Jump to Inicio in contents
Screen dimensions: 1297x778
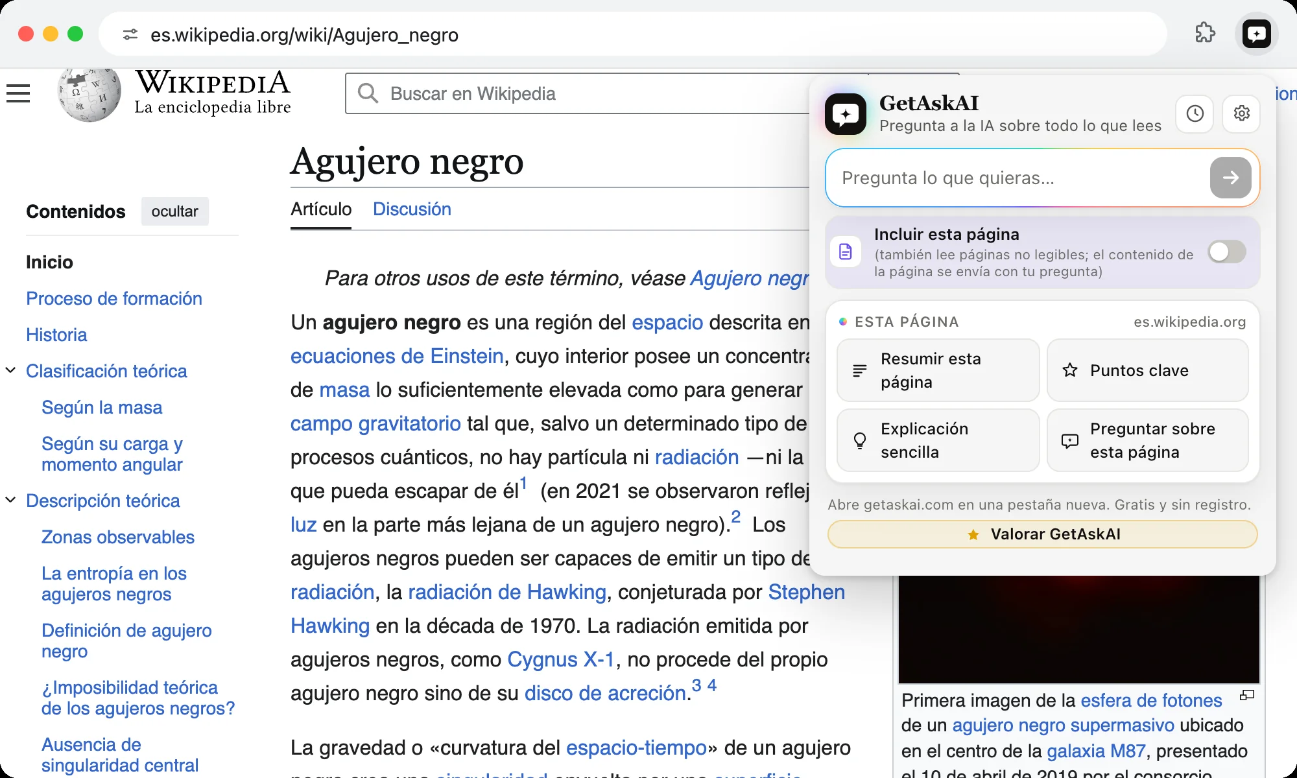49,262
